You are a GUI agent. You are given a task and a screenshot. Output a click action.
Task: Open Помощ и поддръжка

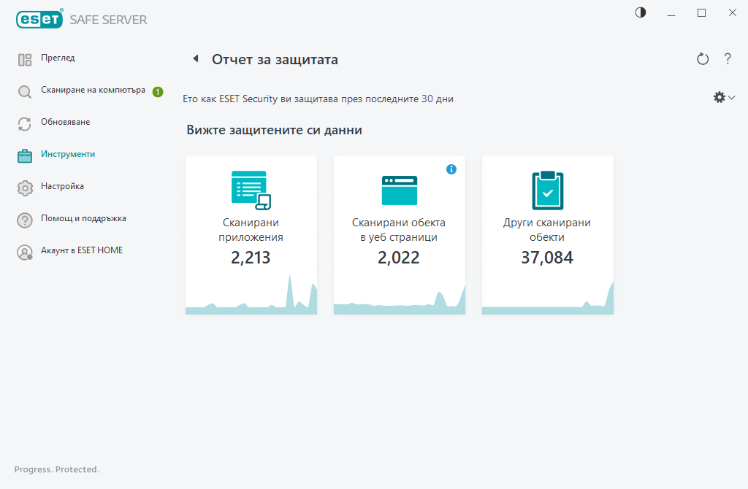(83, 219)
